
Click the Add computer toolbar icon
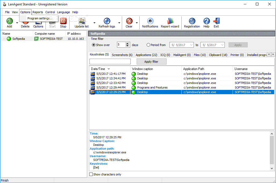9,22
